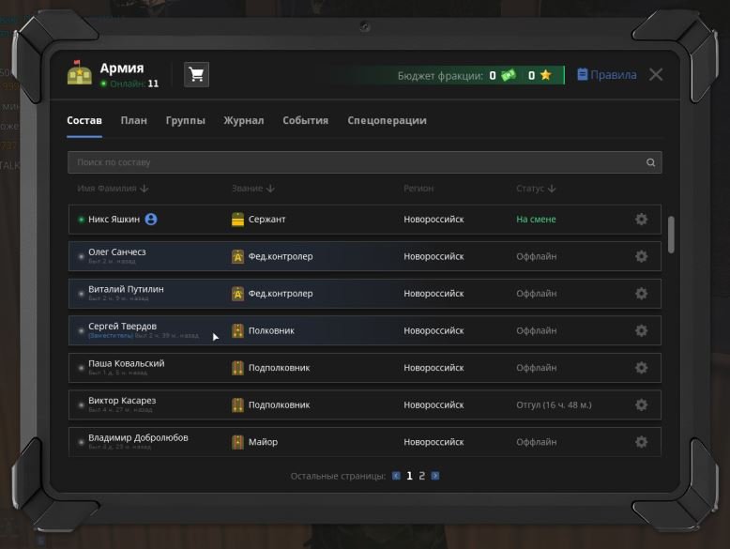Viewport: 730px width, 549px height.
Task: Click the Полковник rank insignia icon
Action: point(237,330)
